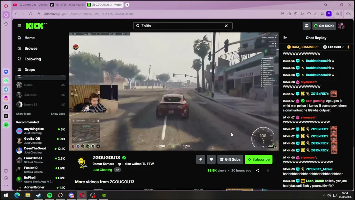Open a new browser tab
Image resolution: width=355 pixels, height=200 pixels.
coord(127,5)
